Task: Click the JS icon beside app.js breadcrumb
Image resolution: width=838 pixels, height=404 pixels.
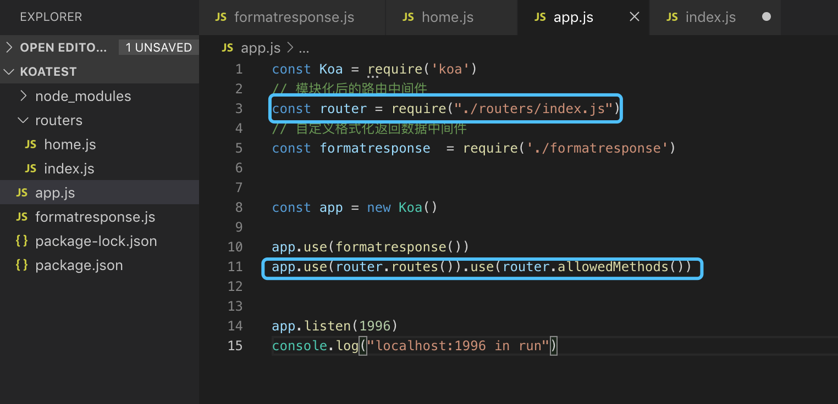Action: [x=228, y=48]
